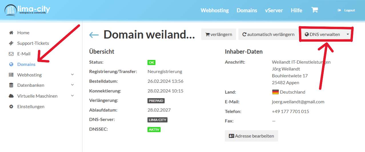Click the Adresse bearbeiten button
Viewport: 365px width, 152px height.
coord(251,136)
